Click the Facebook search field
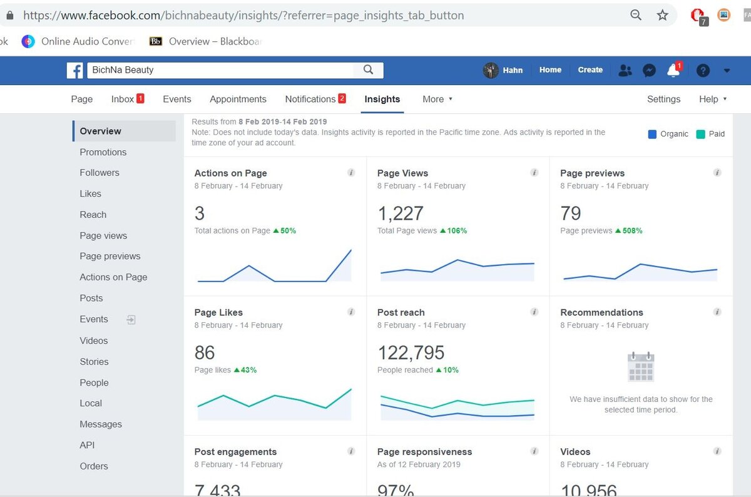The image size is (751, 497). [220, 70]
